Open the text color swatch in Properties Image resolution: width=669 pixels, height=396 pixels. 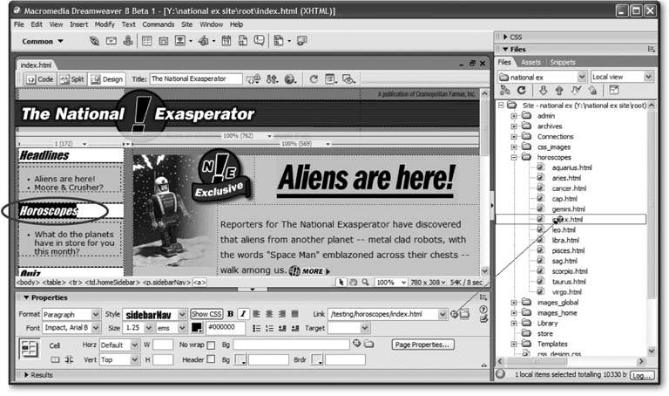[x=196, y=328]
